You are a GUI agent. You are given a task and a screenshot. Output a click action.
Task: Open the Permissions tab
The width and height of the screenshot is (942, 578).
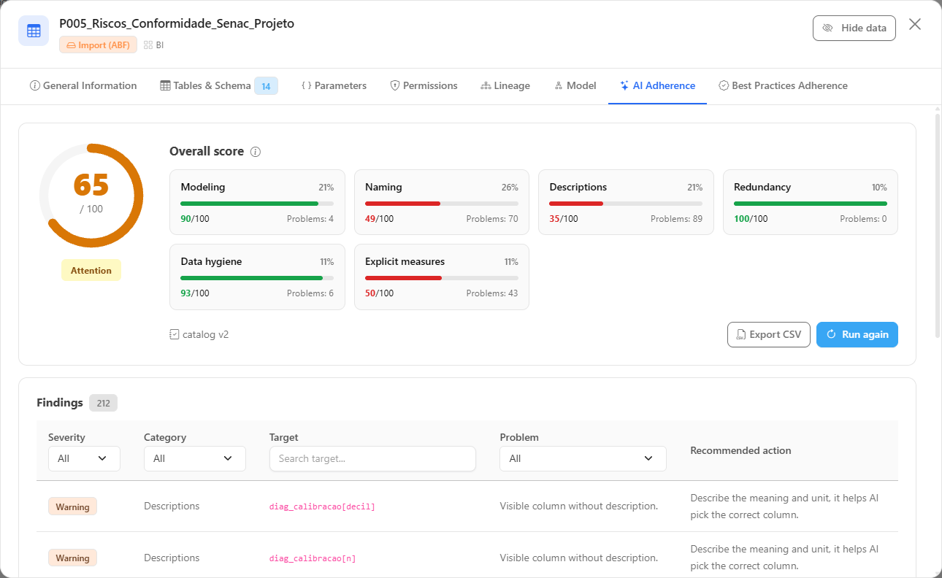[x=424, y=85]
